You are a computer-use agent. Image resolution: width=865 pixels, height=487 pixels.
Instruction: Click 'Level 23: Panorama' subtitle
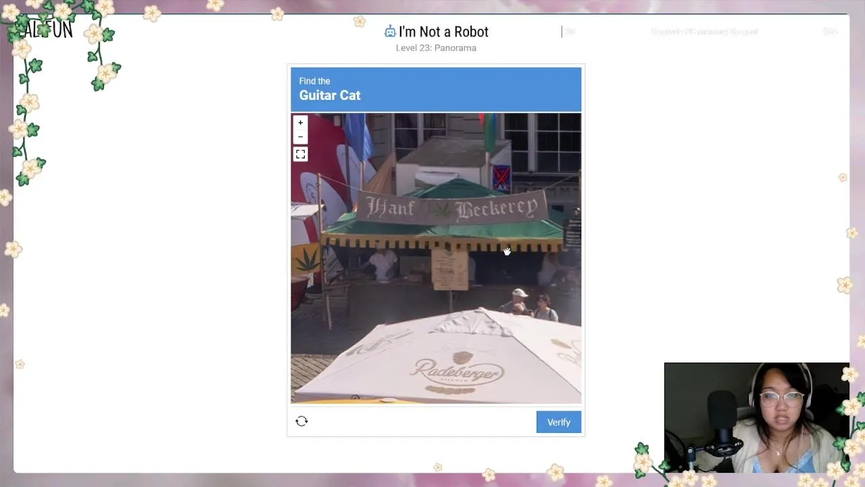[x=436, y=48]
